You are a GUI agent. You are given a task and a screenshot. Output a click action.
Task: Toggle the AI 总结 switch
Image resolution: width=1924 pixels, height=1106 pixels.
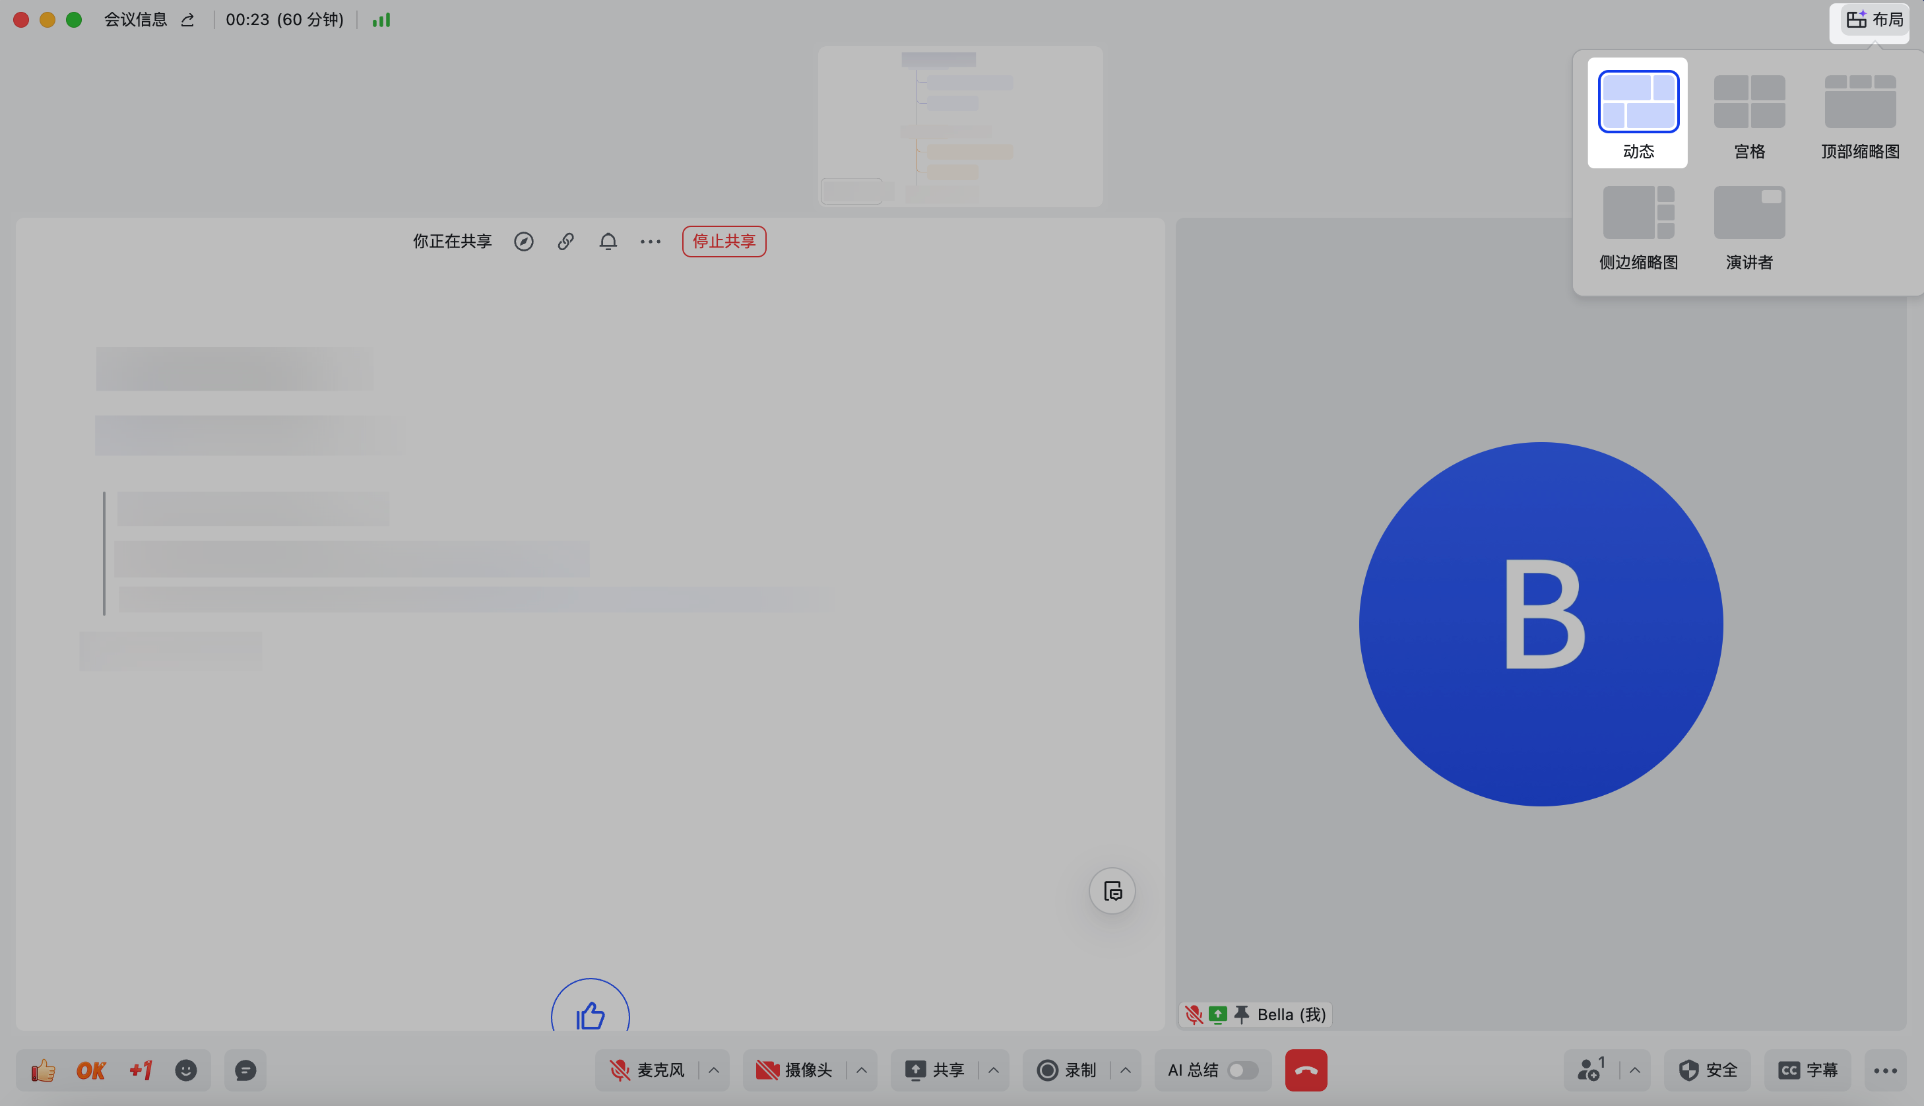pos(1242,1070)
